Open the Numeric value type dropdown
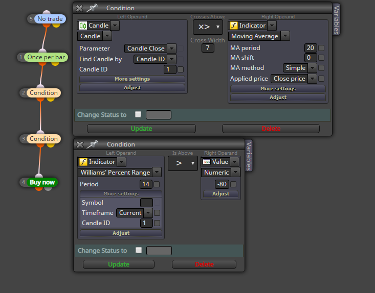The height and width of the screenshot is (293, 375). 235,172
